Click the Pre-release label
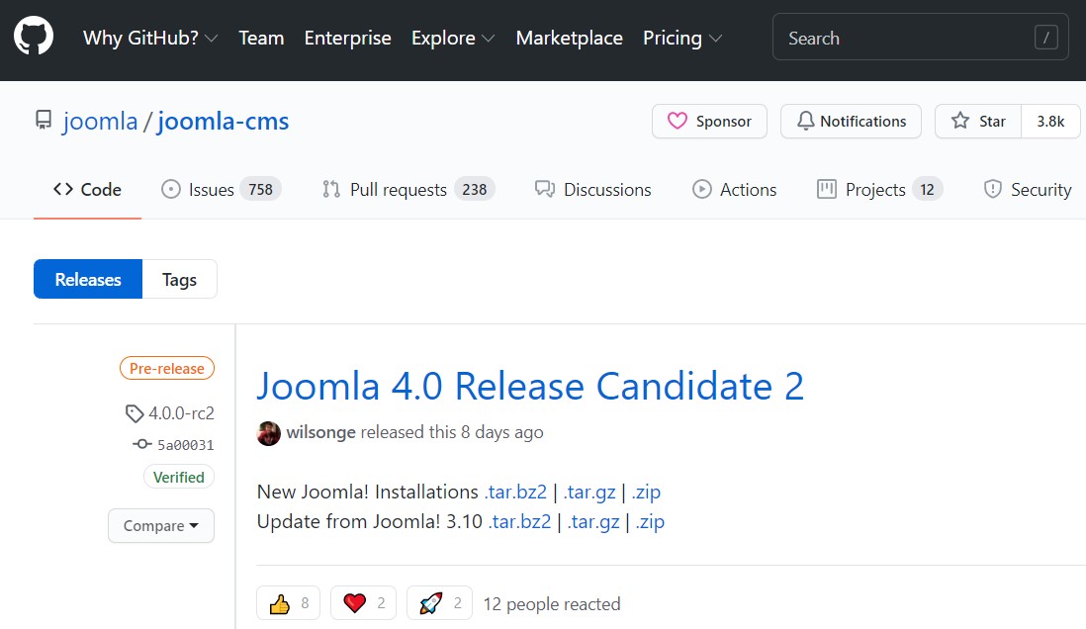The image size is (1086, 629). pyautogui.click(x=167, y=369)
